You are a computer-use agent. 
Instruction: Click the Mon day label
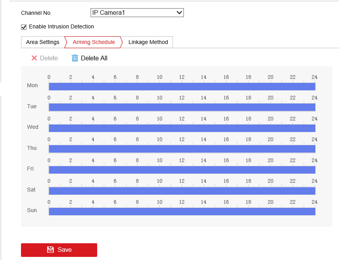(32, 85)
